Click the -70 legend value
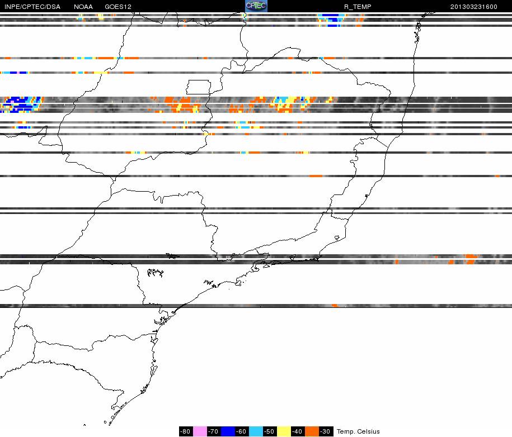This screenshot has width=512, height=437. tap(214, 431)
